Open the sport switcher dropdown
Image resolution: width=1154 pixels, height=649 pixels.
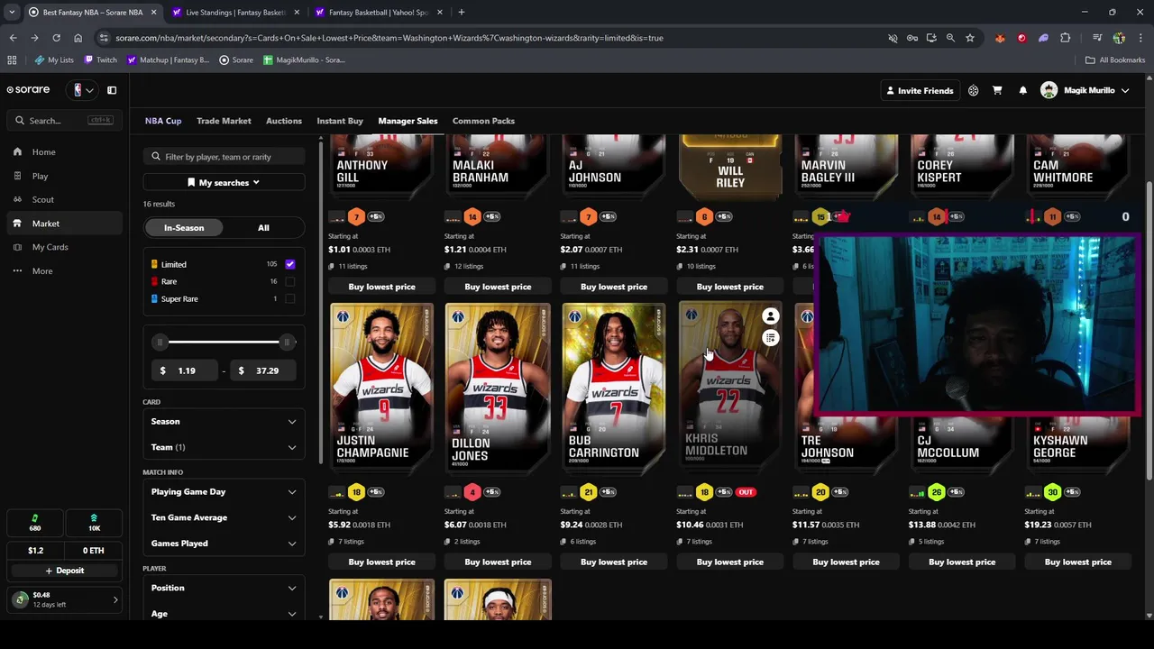83,90
